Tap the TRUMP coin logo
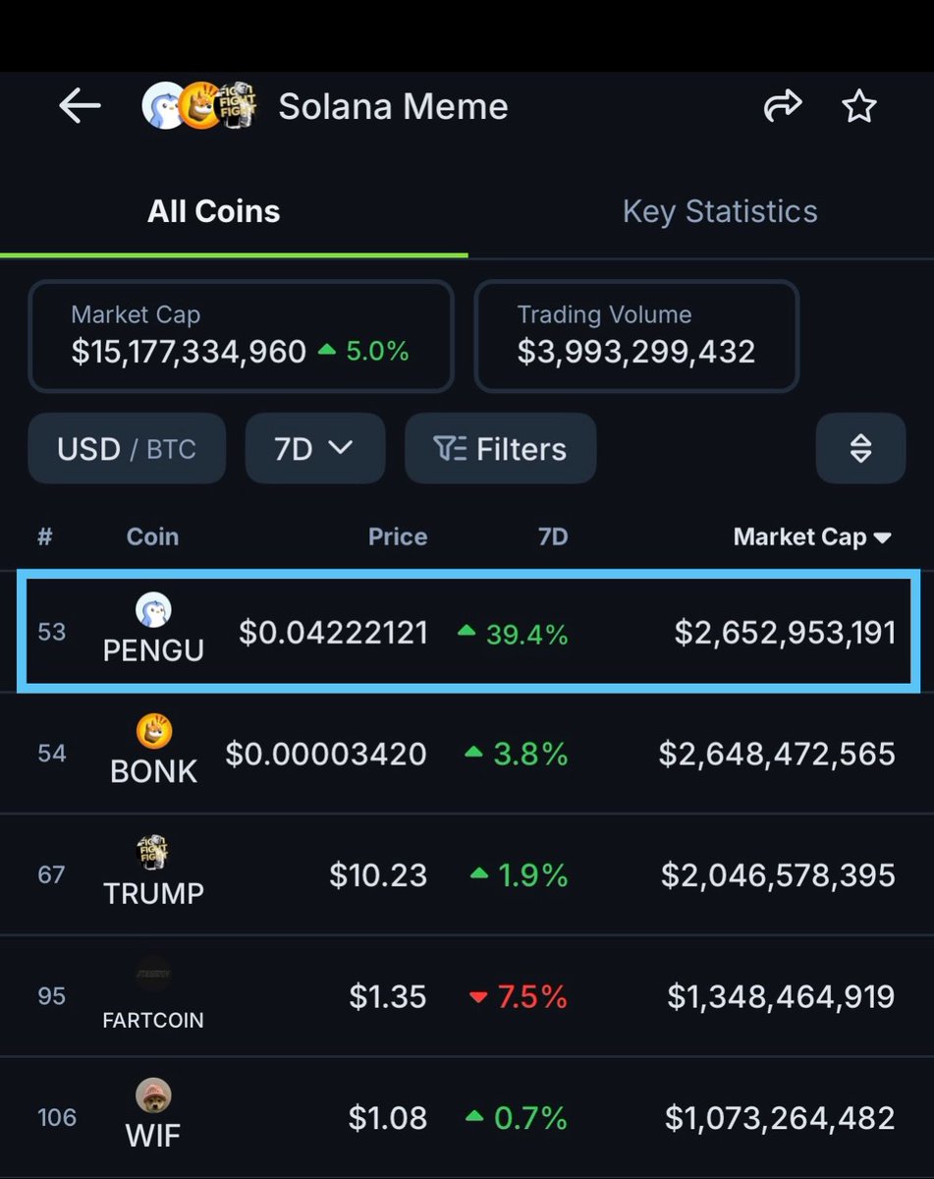The image size is (934, 1179). pyautogui.click(x=153, y=853)
